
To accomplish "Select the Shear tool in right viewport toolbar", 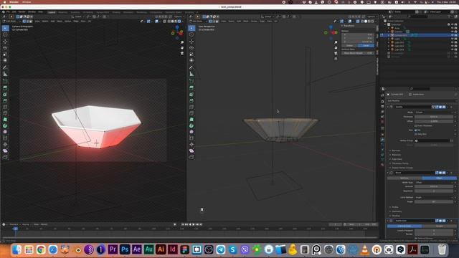I will pos(191,150).
